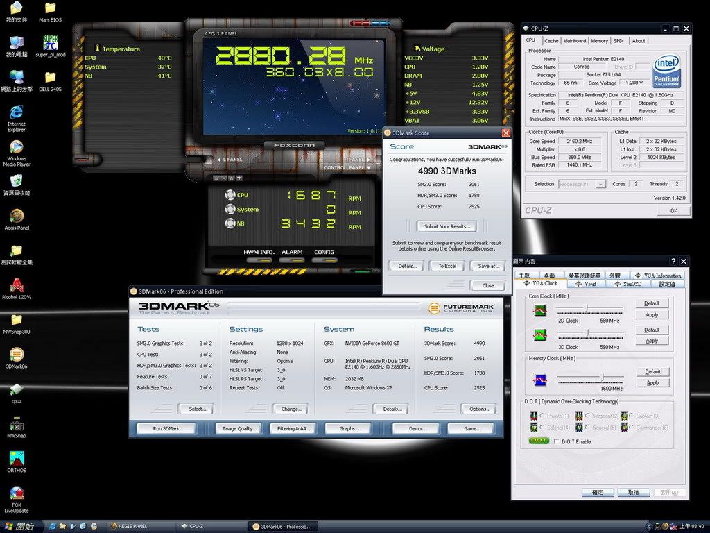Open the Memory tab in CPU-Z
Image resolution: width=710 pixels, height=533 pixels.
point(599,41)
